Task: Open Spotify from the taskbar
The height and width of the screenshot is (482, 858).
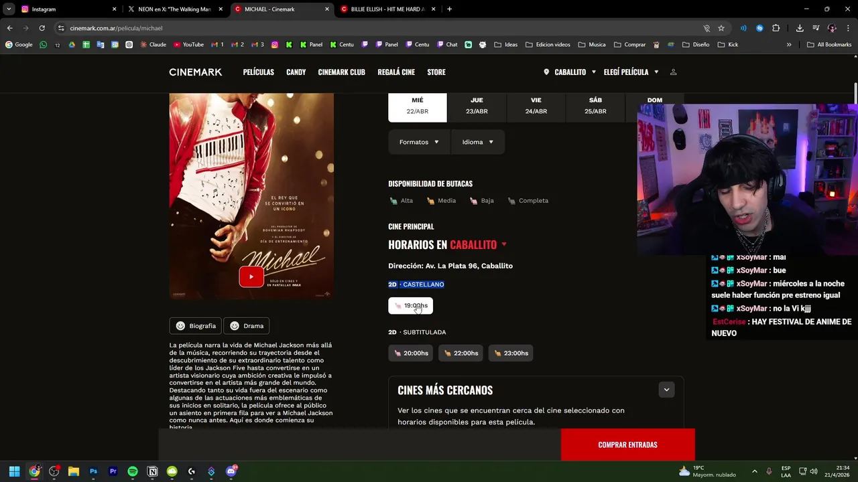Action: tap(133, 471)
